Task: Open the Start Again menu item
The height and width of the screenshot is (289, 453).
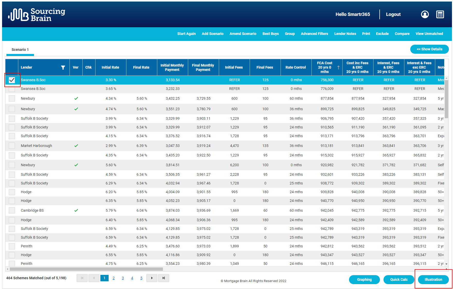Action: pyautogui.click(x=186, y=34)
